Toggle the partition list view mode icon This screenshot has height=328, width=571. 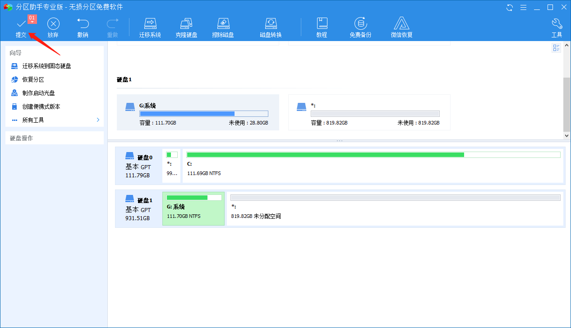[557, 48]
